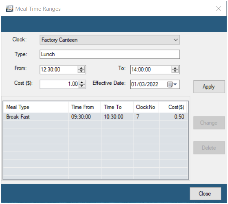Screen dimensions: 228x204
Task: Increase the From time with up arrow
Action: point(81,68)
